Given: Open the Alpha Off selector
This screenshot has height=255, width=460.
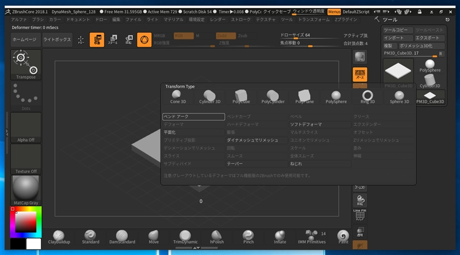Looking at the screenshot, I should point(26,127).
